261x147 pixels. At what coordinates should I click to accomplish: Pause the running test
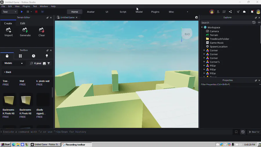(x=28, y=12)
